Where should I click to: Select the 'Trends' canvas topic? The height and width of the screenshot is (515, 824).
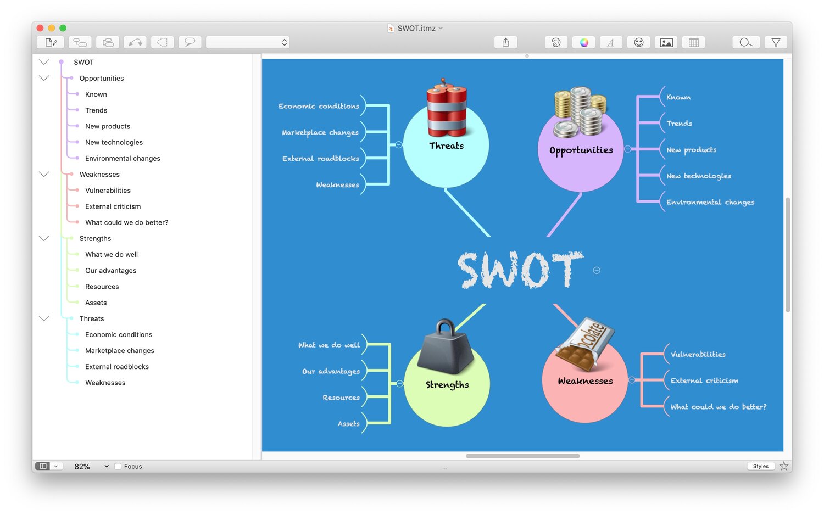[679, 124]
